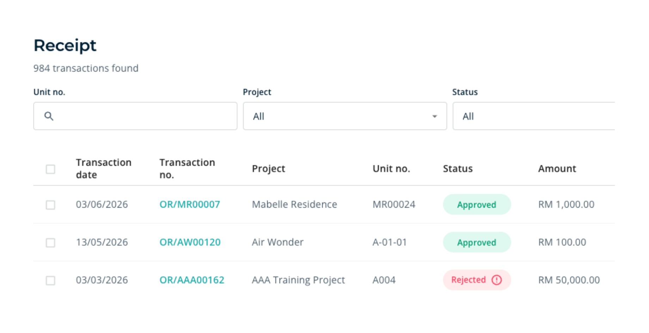This screenshot has width=649, height=333.
Task: Click the Unit no. column header
Action: coord(391,169)
